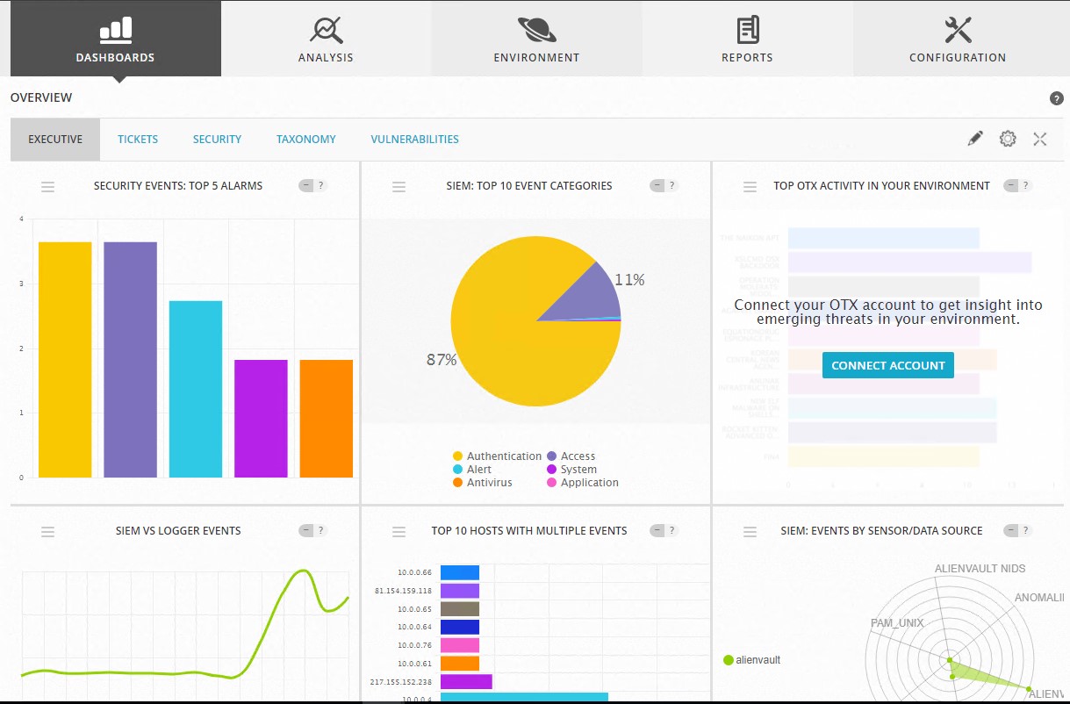
Task: Toggle the Access legend entry
Action: coord(571,456)
